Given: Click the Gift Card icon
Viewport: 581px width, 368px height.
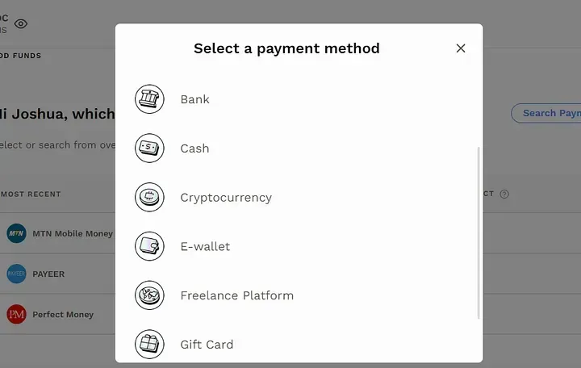Looking at the screenshot, I should [149, 345].
